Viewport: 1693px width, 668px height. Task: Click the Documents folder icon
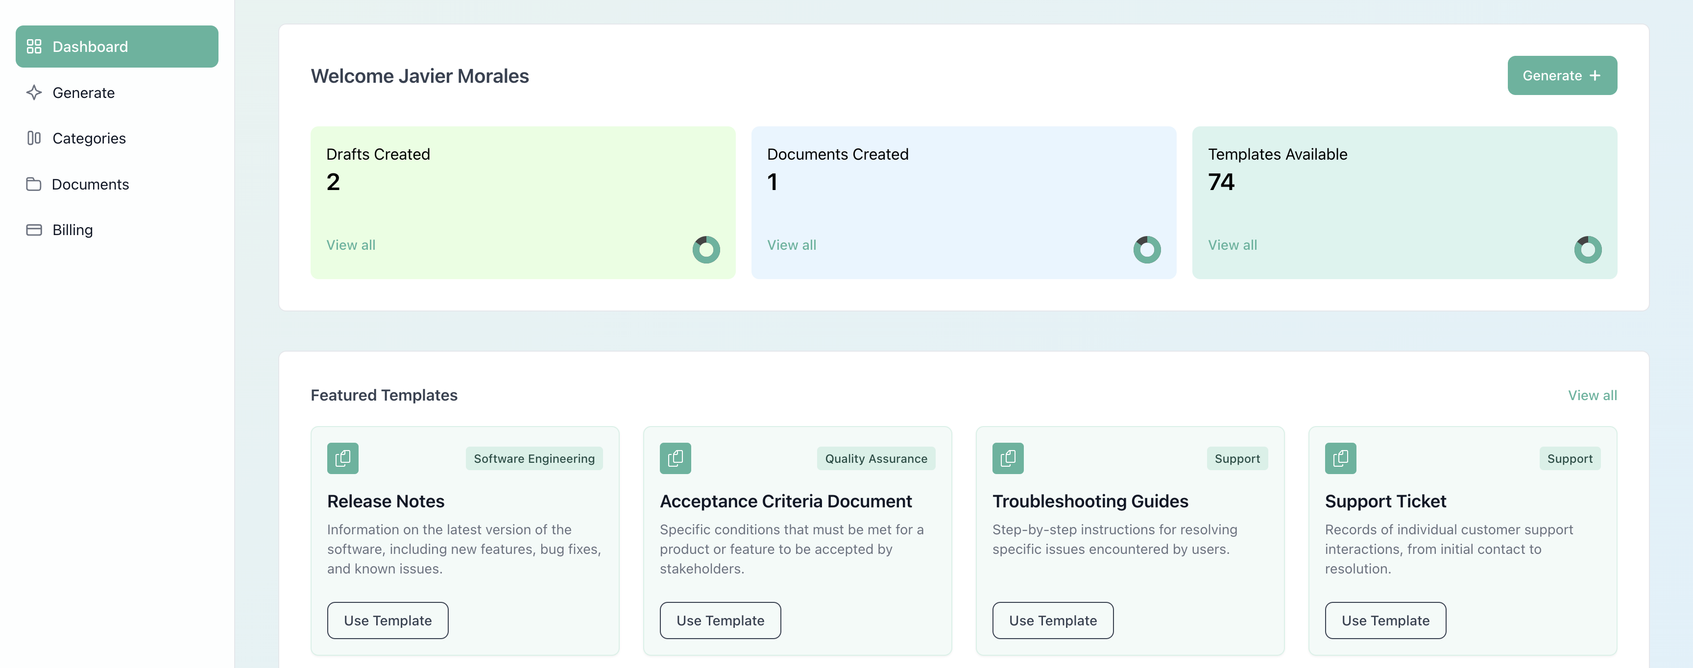click(33, 184)
